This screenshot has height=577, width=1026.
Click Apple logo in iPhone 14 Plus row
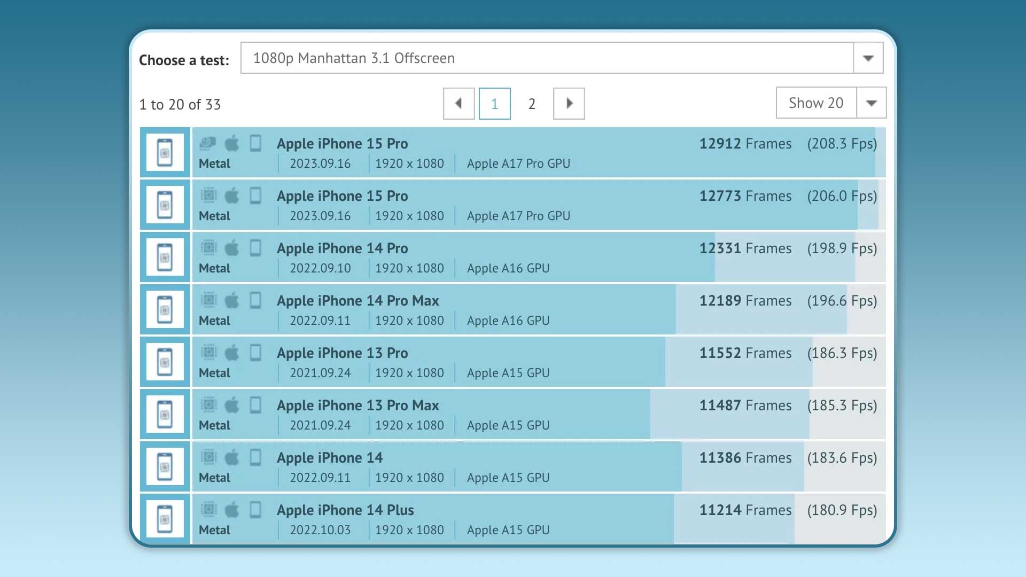point(231,509)
